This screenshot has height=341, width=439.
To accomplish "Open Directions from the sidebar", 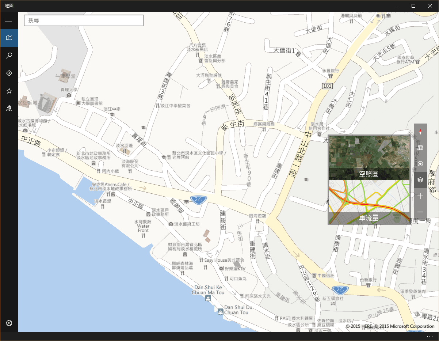I will click(x=9, y=73).
